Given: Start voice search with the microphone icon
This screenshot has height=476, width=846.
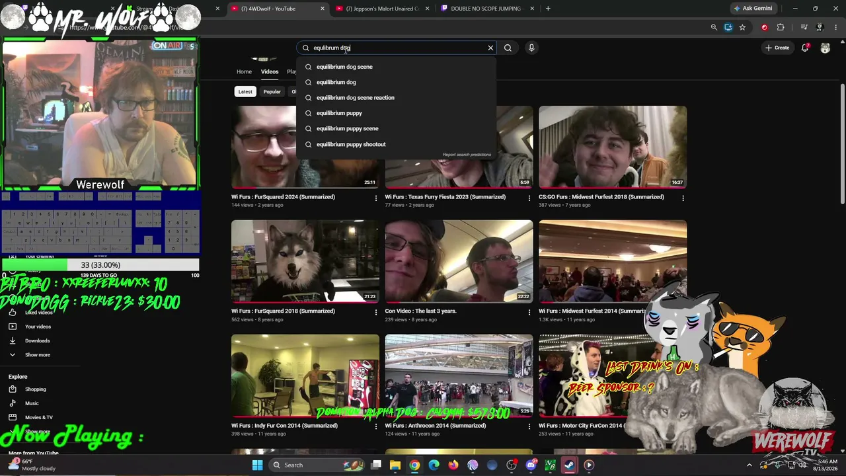Looking at the screenshot, I should point(531,48).
